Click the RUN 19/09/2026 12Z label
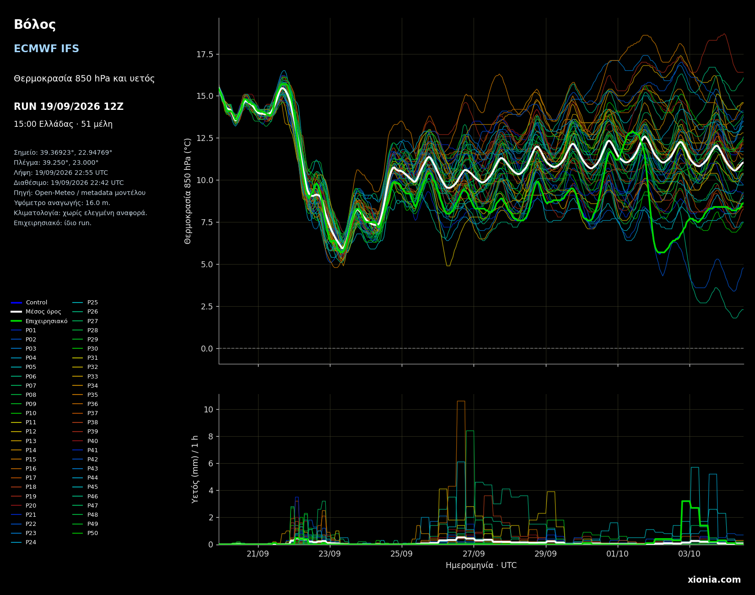Viewport: 755px width, 595px height. [69, 107]
